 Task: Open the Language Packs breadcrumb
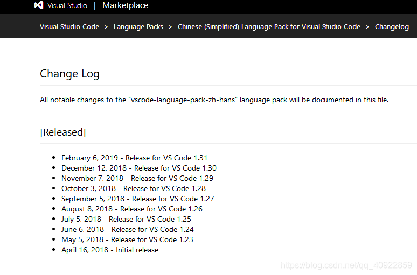click(138, 27)
